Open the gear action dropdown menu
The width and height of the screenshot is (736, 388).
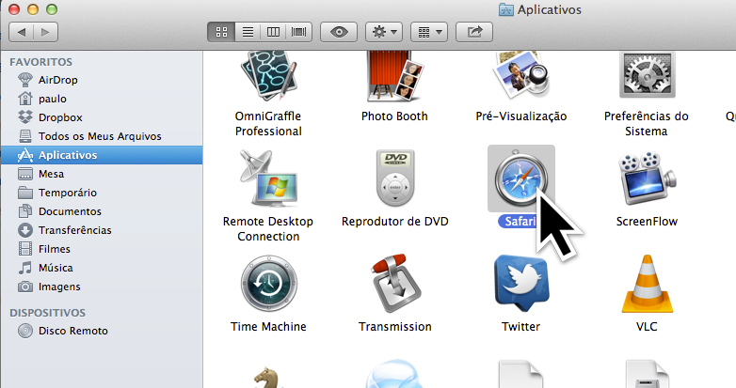coord(384,32)
